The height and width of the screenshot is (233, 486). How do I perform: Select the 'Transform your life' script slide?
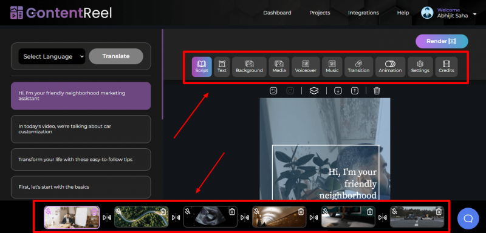coord(81,160)
